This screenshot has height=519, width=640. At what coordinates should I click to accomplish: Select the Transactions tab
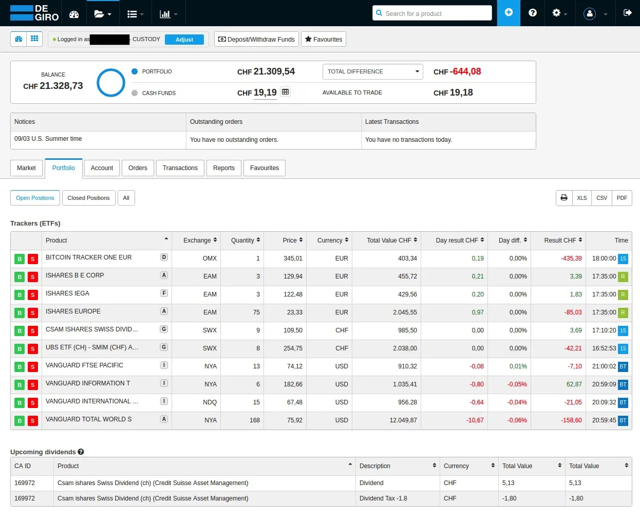click(x=180, y=168)
